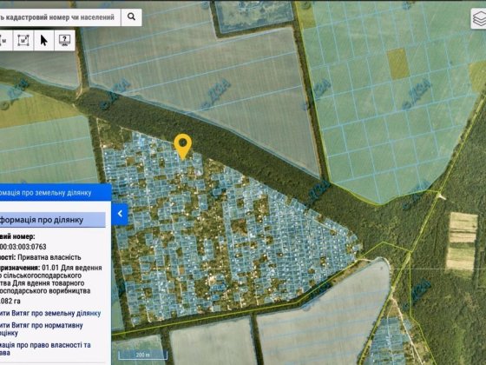Select the distance measurement tool with м label

(4, 40)
